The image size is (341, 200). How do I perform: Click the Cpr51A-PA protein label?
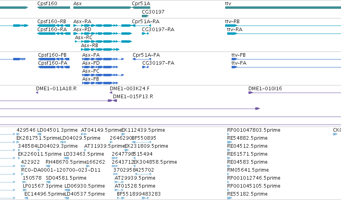pyautogui.click(x=146, y=55)
